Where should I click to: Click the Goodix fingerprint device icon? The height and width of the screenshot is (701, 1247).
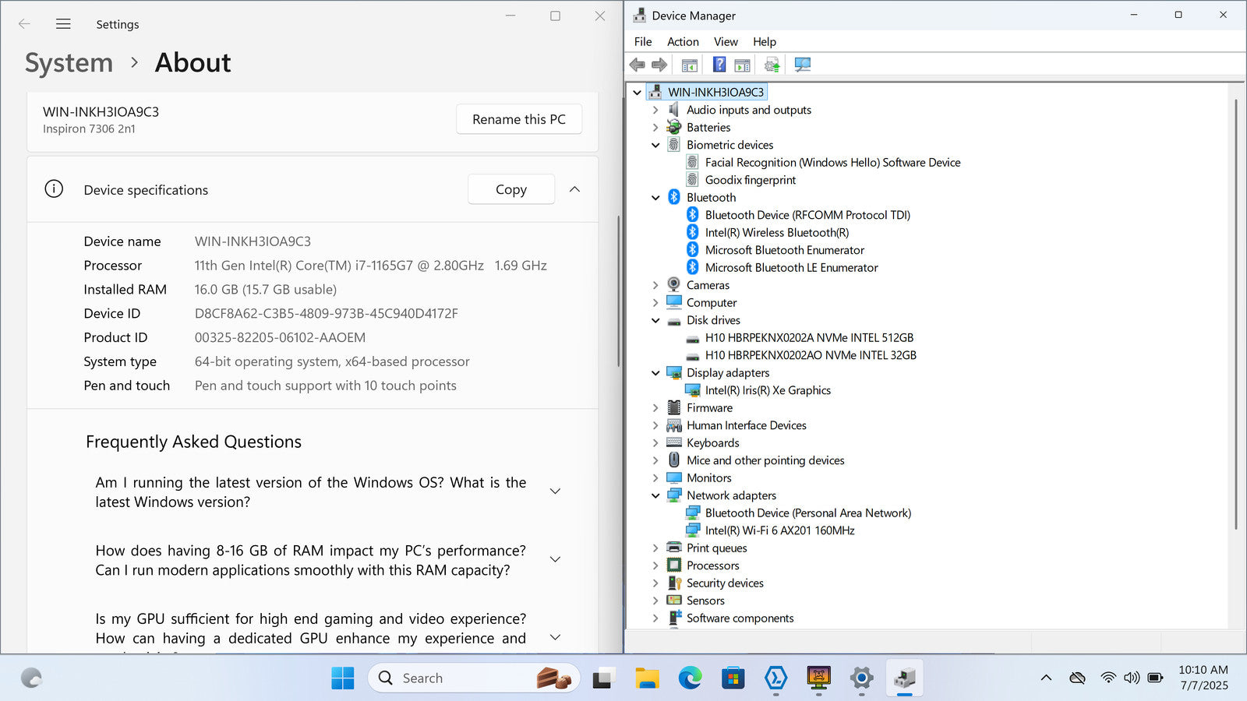tap(692, 180)
